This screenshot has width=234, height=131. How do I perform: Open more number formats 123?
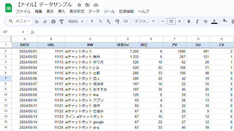point(126,21)
